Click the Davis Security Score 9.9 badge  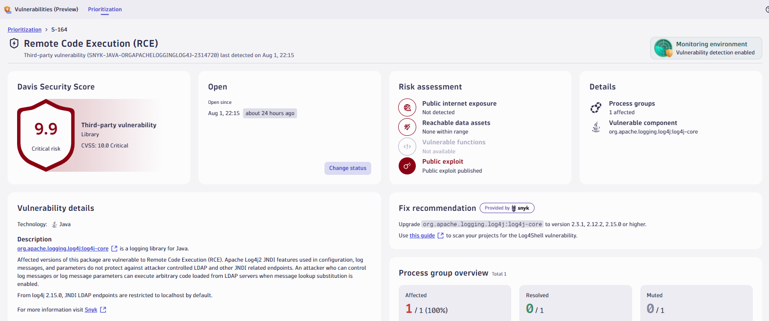(46, 135)
